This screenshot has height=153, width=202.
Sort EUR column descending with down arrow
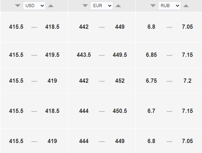85,6
